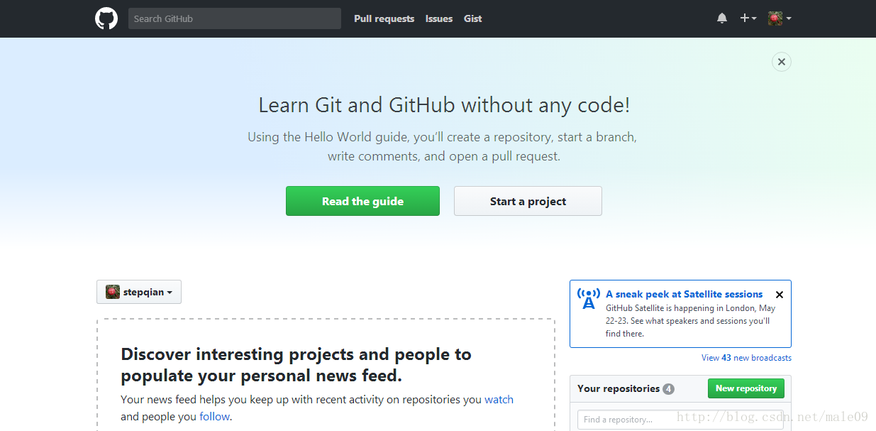Screen dimensions: 876x431
Task: Click the Discover interesting projects heading
Action: 296,365
